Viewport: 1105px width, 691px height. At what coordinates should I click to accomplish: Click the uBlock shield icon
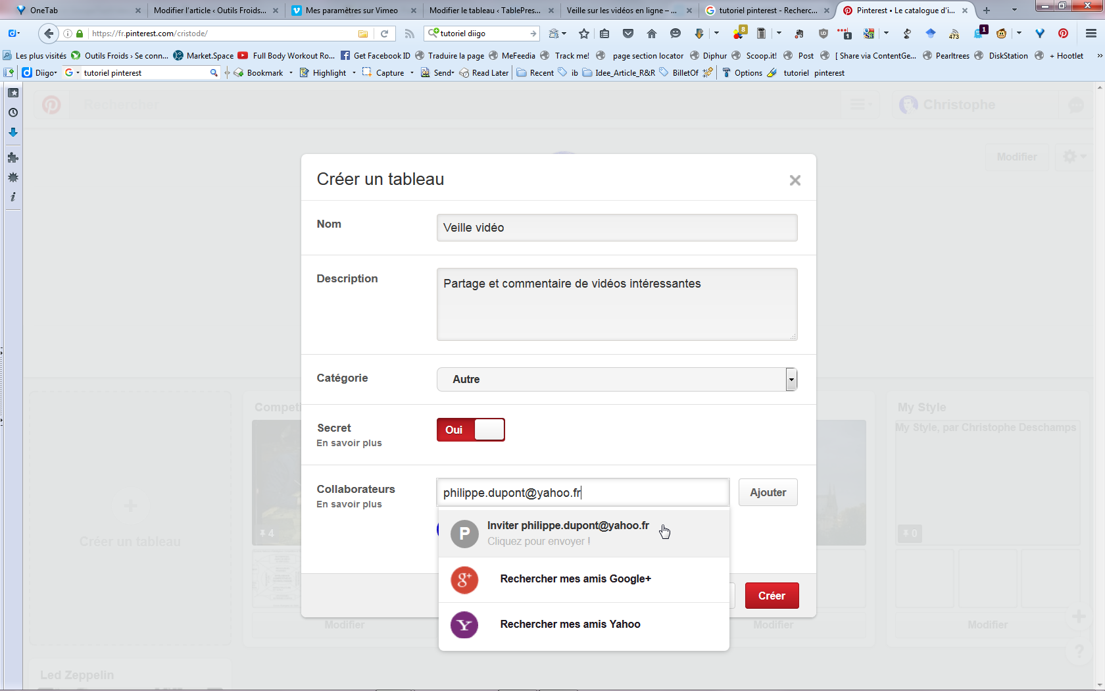pyautogui.click(x=823, y=34)
